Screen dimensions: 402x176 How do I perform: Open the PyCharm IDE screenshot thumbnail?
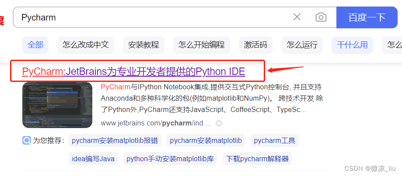[x=57, y=105]
